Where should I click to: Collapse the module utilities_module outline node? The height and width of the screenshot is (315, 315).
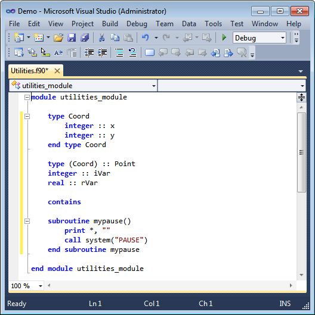point(27,98)
